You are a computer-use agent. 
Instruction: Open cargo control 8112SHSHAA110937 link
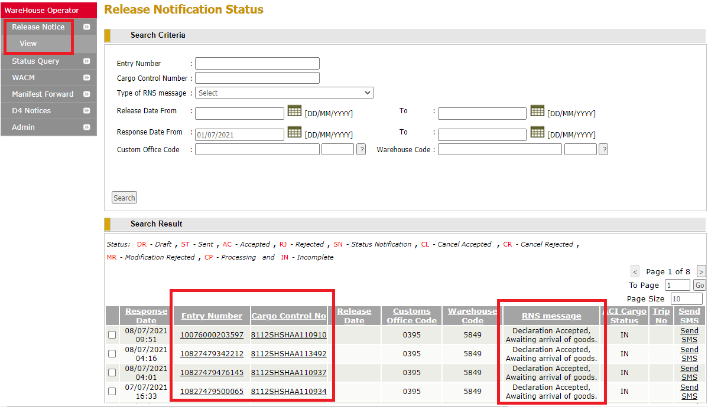[288, 373]
